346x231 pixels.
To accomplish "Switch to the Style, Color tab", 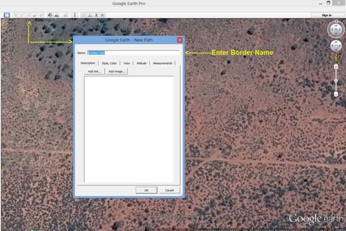I will (109, 63).
